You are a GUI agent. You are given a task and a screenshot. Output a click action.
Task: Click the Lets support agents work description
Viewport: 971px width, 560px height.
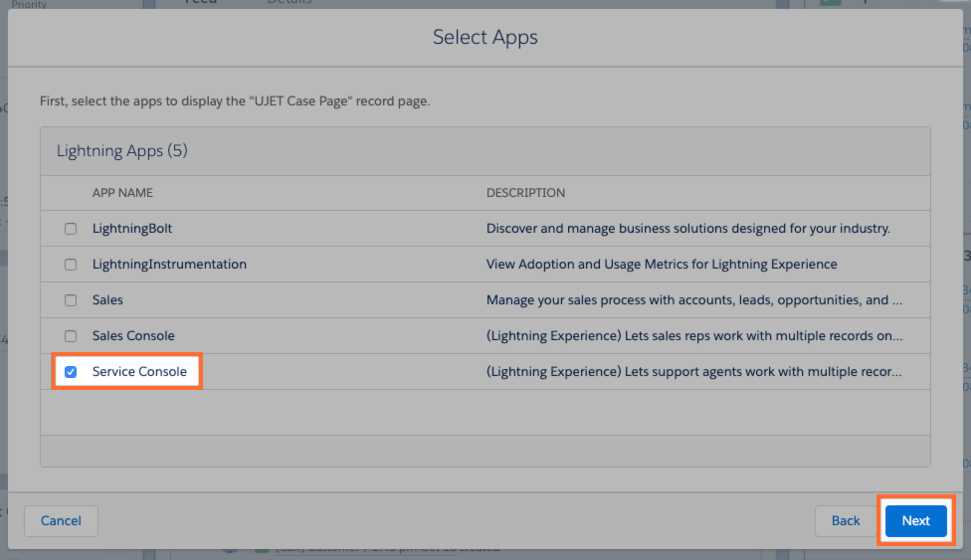tap(693, 372)
